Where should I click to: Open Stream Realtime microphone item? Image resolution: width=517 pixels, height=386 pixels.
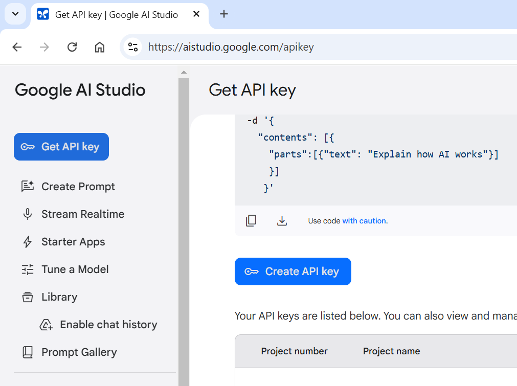(x=82, y=214)
